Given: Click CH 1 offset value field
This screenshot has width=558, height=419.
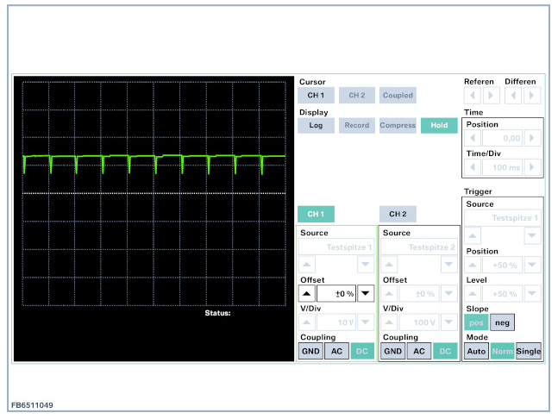Looking at the screenshot, I should pyautogui.click(x=337, y=293).
